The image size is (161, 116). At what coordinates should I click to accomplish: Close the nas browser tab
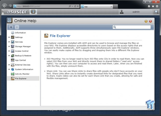click(x=111, y=7)
